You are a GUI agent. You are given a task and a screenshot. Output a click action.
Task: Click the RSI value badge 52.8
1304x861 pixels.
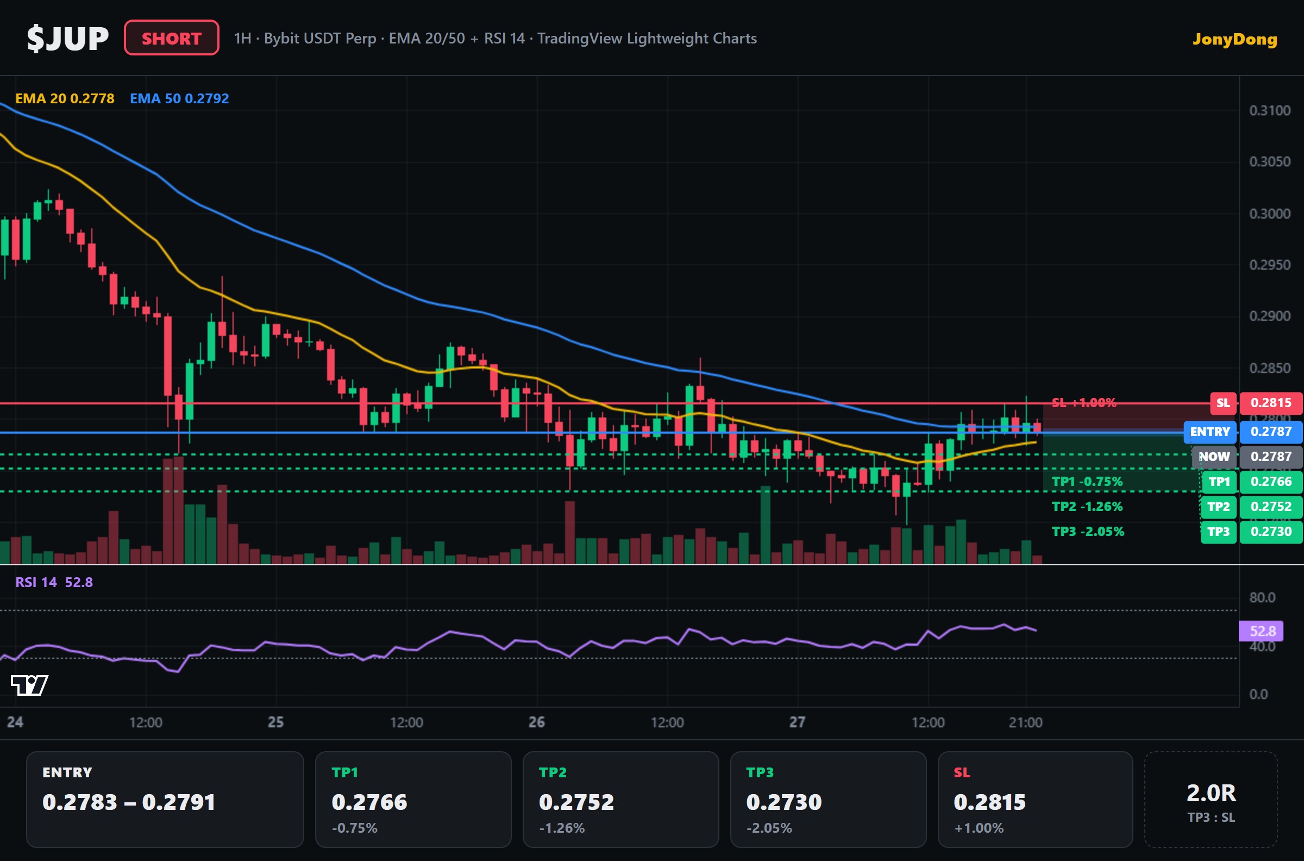(1261, 631)
